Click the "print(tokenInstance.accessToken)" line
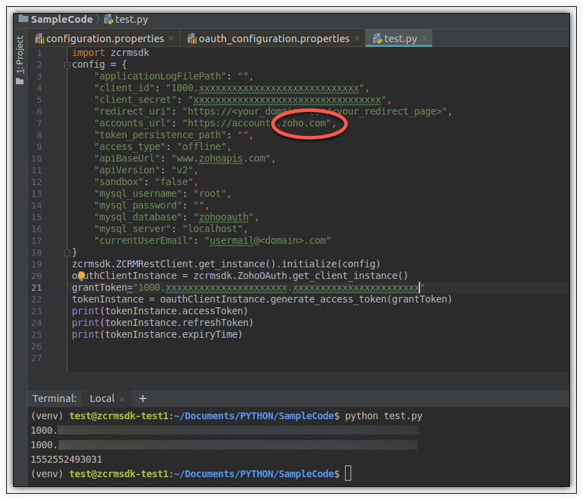 (x=160, y=311)
